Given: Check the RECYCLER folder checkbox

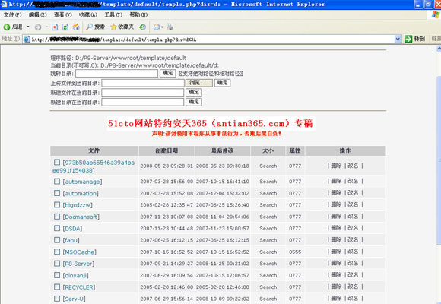Looking at the screenshot, I should [57, 287].
